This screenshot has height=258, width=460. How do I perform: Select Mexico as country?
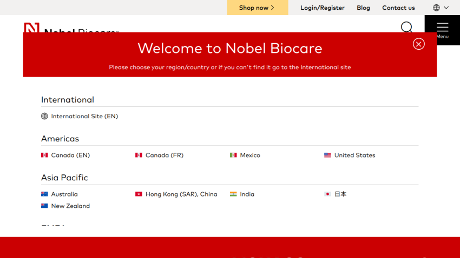coord(250,155)
